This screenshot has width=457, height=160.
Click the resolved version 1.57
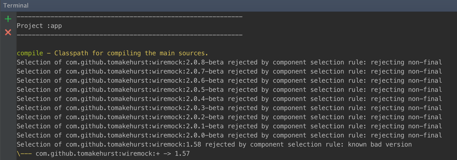(x=182, y=154)
